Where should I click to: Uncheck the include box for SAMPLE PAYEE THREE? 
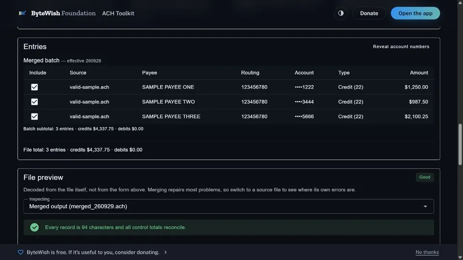(35, 117)
